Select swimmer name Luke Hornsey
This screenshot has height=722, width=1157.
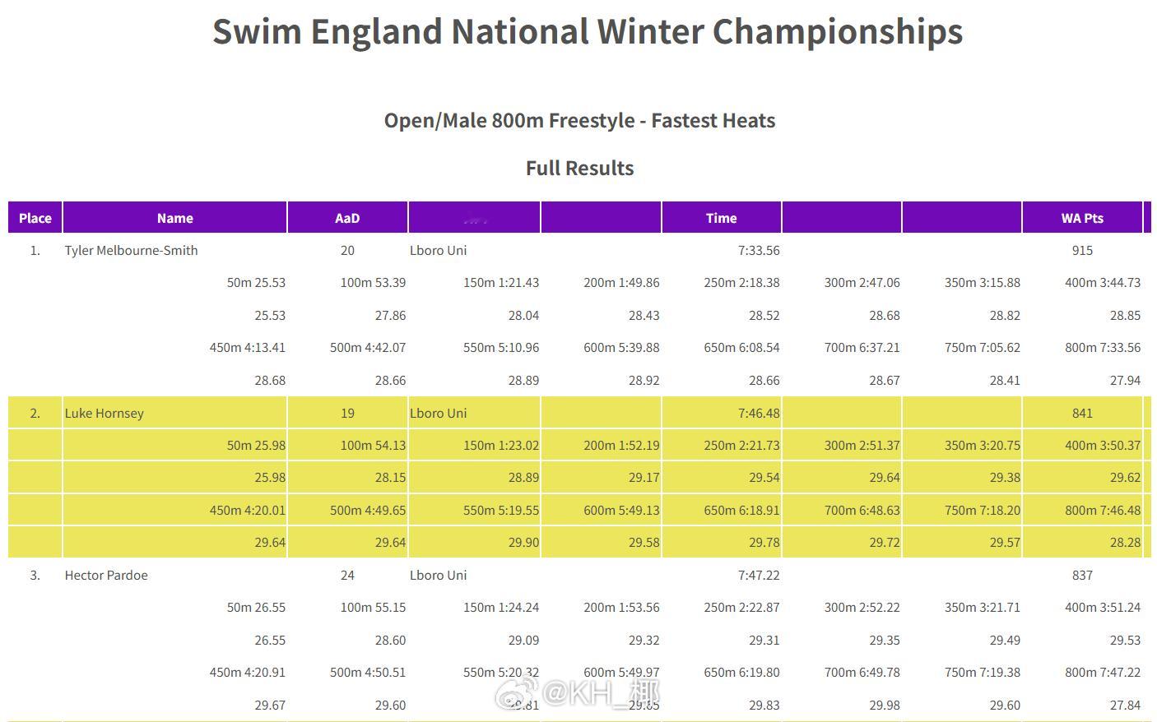pyautogui.click(x=105, y=413)
